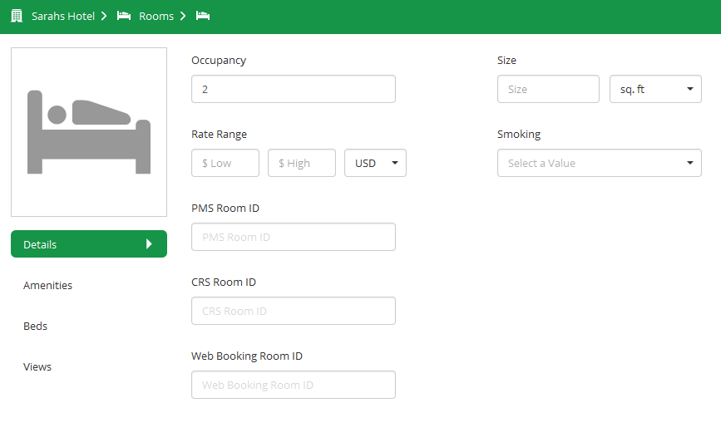721x447 pixels.
Task: Open the Views tab
Action: [37, 366]
